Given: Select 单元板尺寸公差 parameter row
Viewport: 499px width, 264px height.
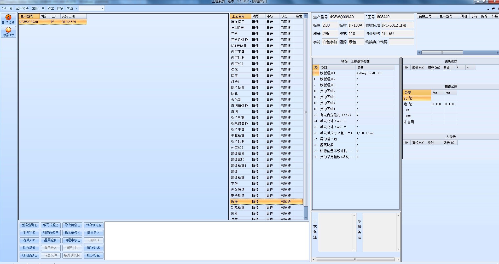Looking at the screenshot, I should click(354, 133).
